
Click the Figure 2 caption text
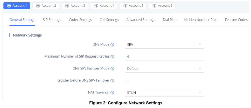point(126,103)
